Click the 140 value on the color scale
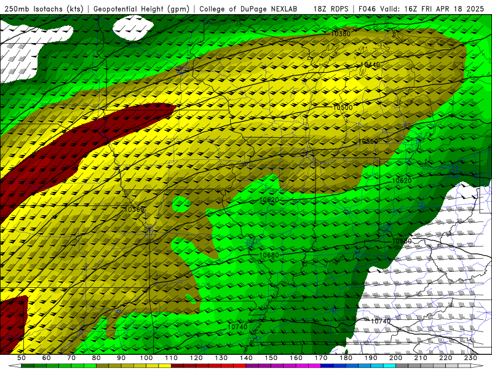The height and width of the screenshot is (369, 492). coord(246,358)
